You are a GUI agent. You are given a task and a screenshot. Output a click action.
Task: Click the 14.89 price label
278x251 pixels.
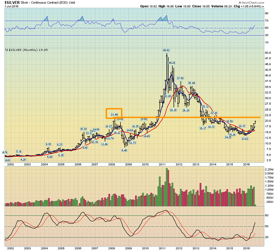[x=96, y=129]
